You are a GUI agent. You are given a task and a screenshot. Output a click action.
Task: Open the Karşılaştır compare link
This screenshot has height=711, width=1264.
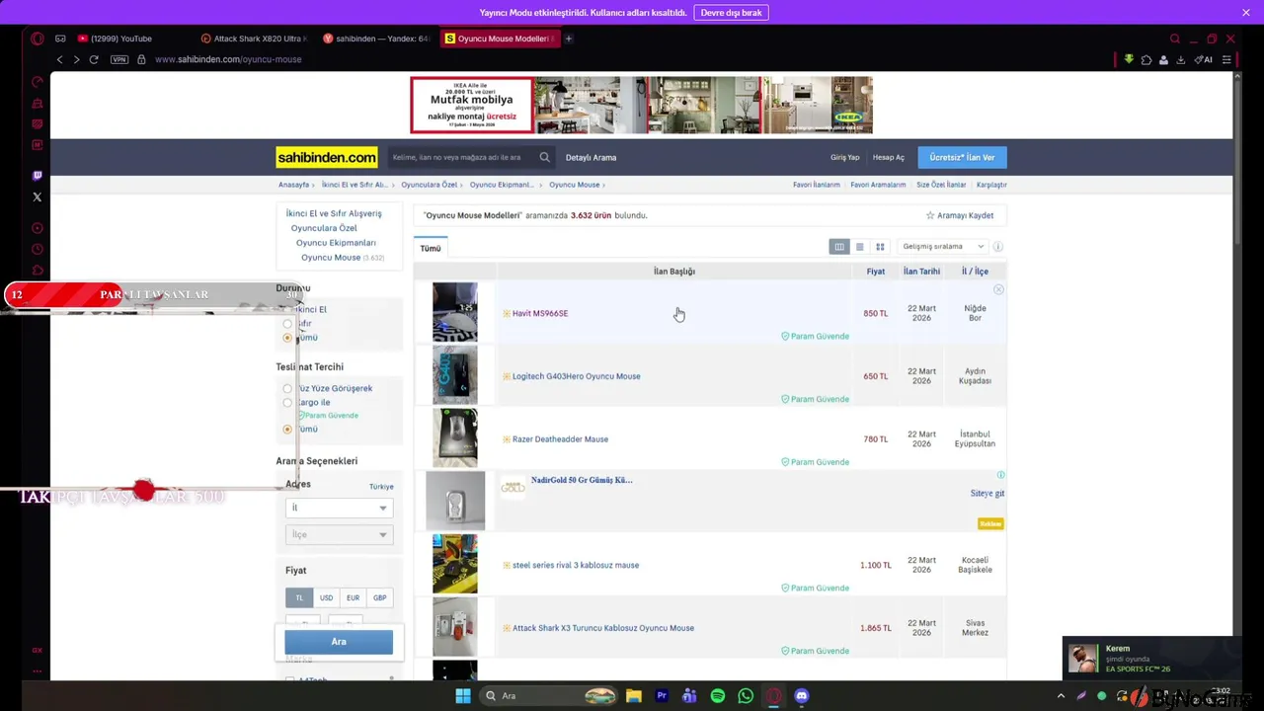991,185
